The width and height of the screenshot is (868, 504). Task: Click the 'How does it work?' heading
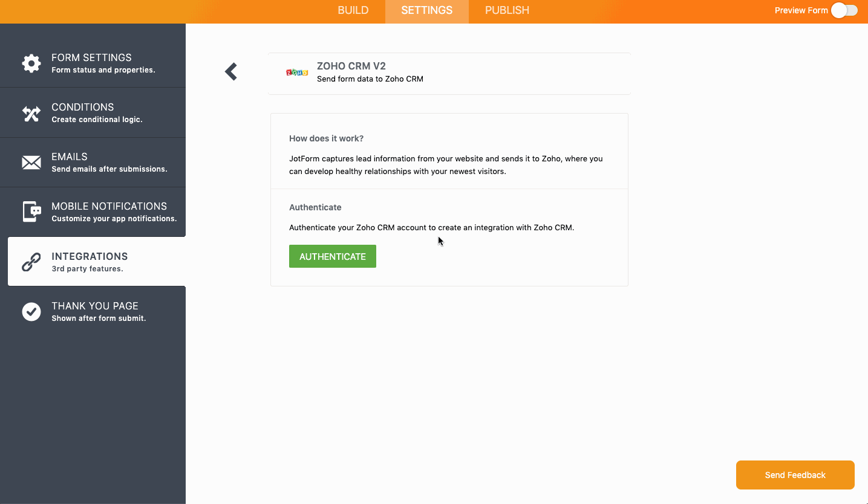(326, 138)
